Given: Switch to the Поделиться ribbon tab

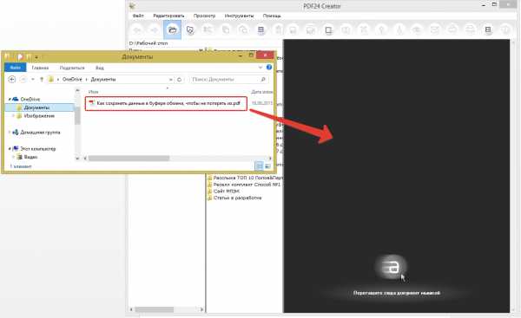Looking at the screenshot, I should [72, 68].
